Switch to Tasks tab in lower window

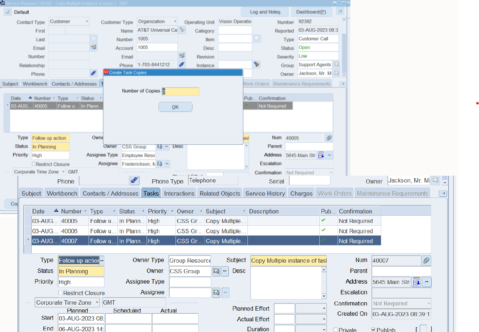click(151, 193)
